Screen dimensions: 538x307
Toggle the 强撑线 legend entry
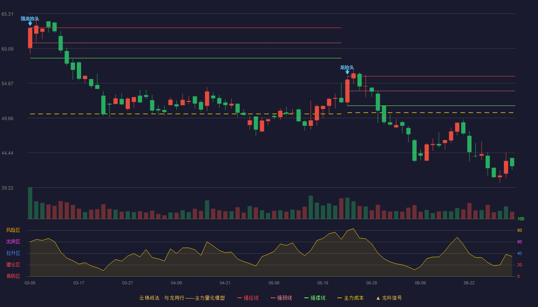click(x=315, y=298)
